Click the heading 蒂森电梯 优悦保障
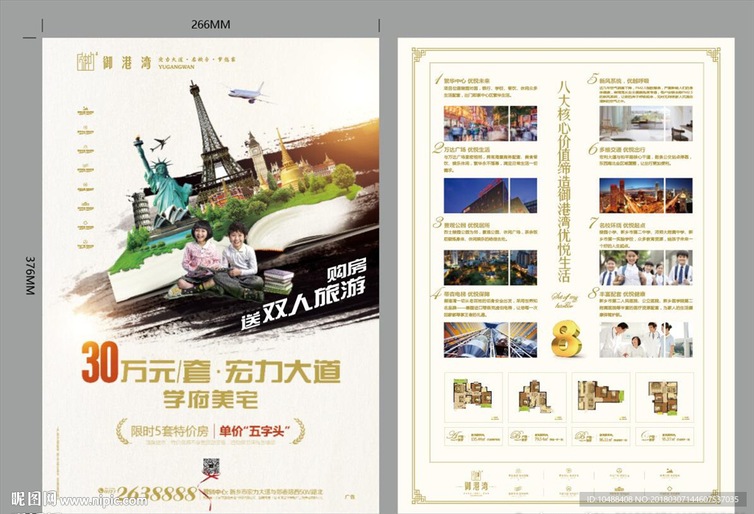Viewport: 754px width, 514px height. coord(466,294)
